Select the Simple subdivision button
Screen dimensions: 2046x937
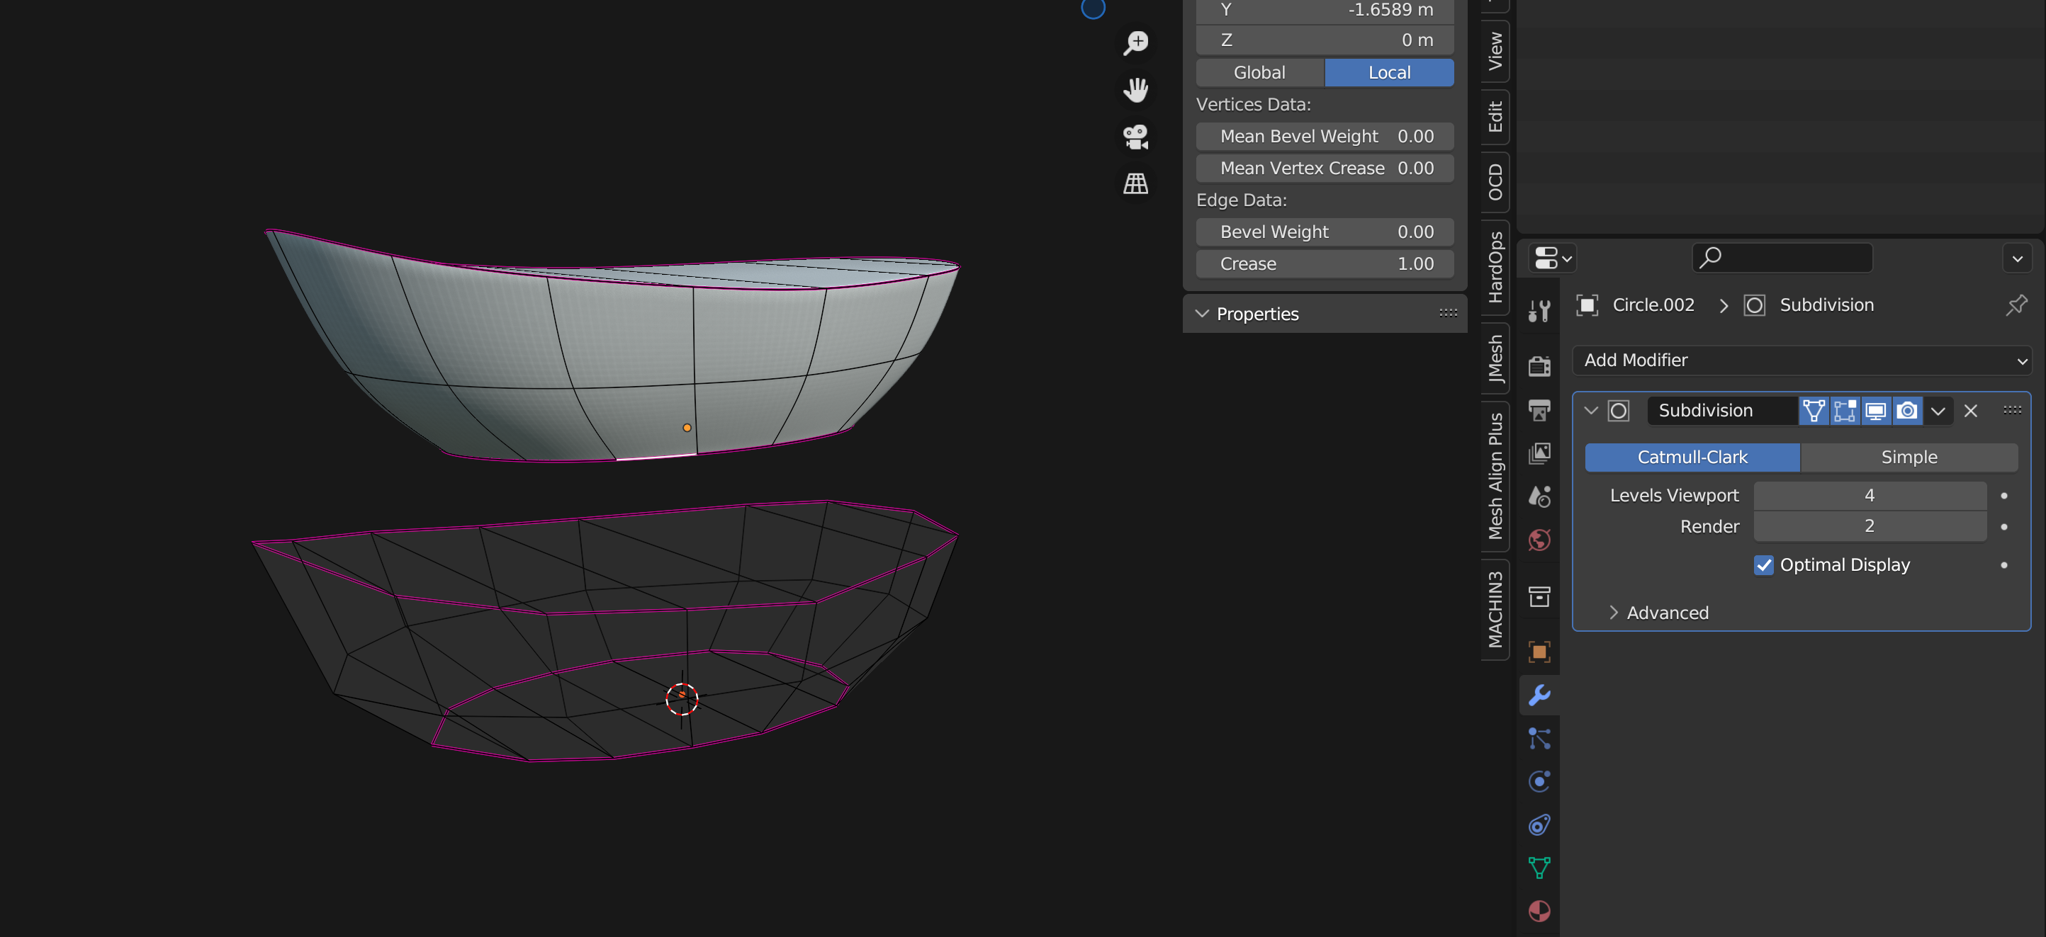(x=1909, y=456)
